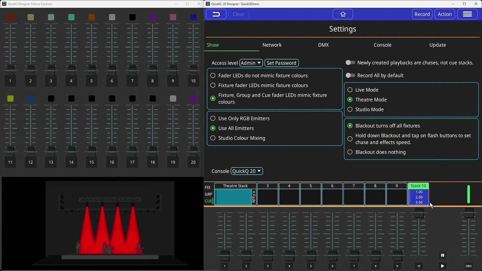The image size is (482, 271).
Task: Switch to the Network settings tab
Action: coord(272,45)
